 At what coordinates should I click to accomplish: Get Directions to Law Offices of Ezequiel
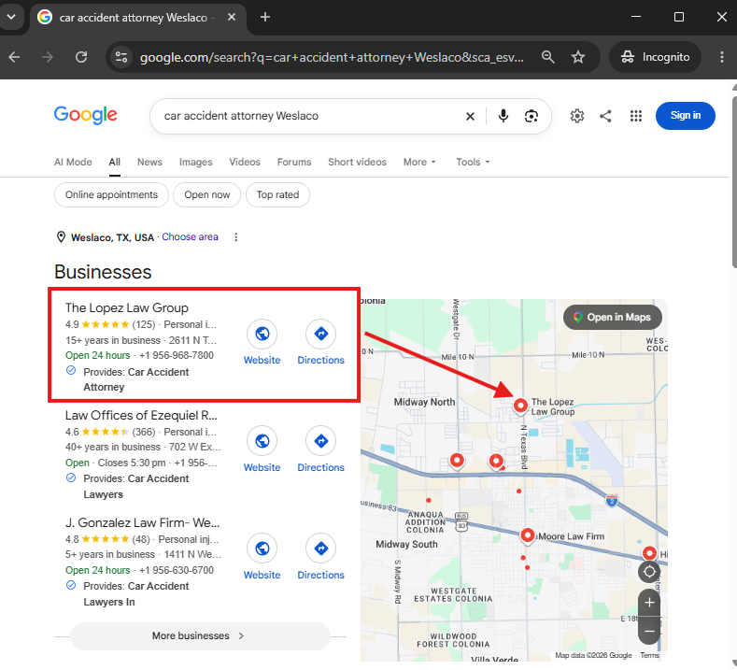(x=320, y=449)
